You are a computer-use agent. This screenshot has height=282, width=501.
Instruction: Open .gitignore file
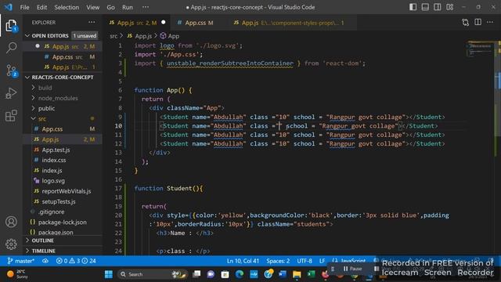(51, 211)
